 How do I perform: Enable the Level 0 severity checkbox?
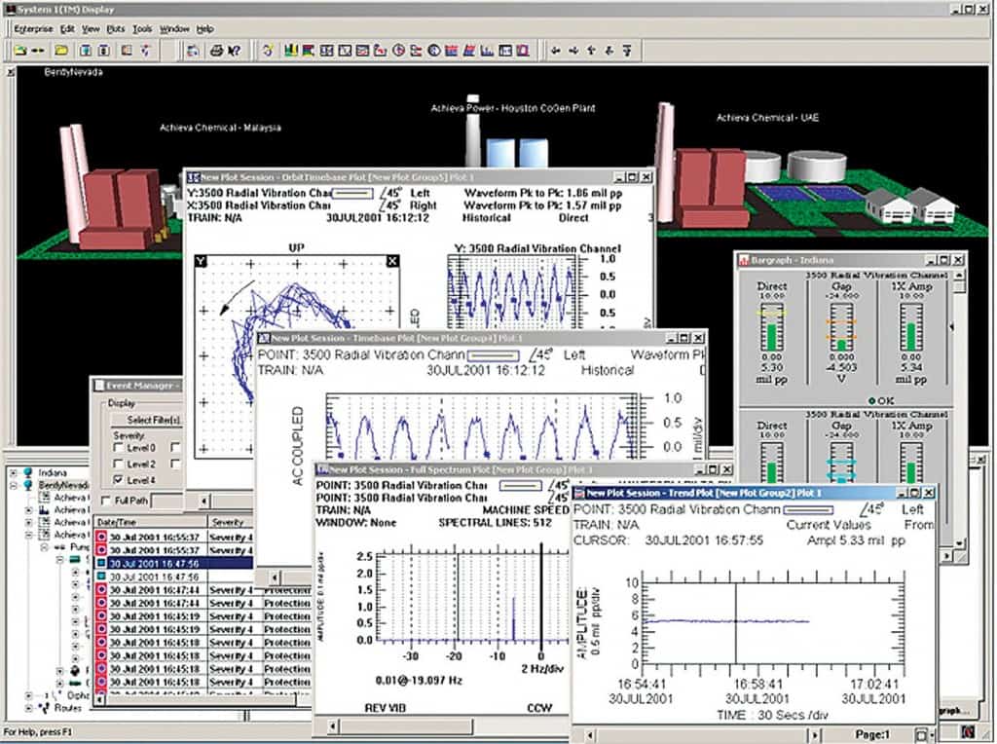pos(118,448)
